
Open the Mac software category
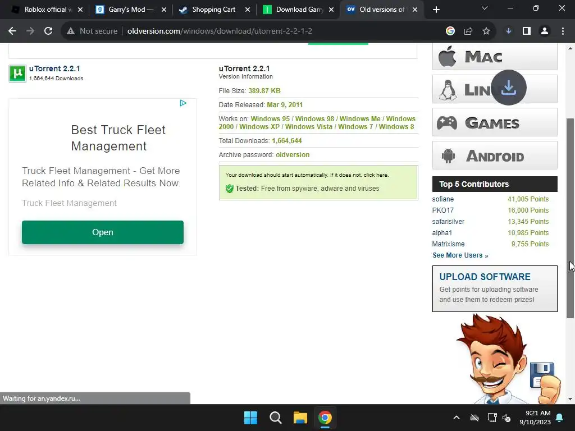pos(495,57)
